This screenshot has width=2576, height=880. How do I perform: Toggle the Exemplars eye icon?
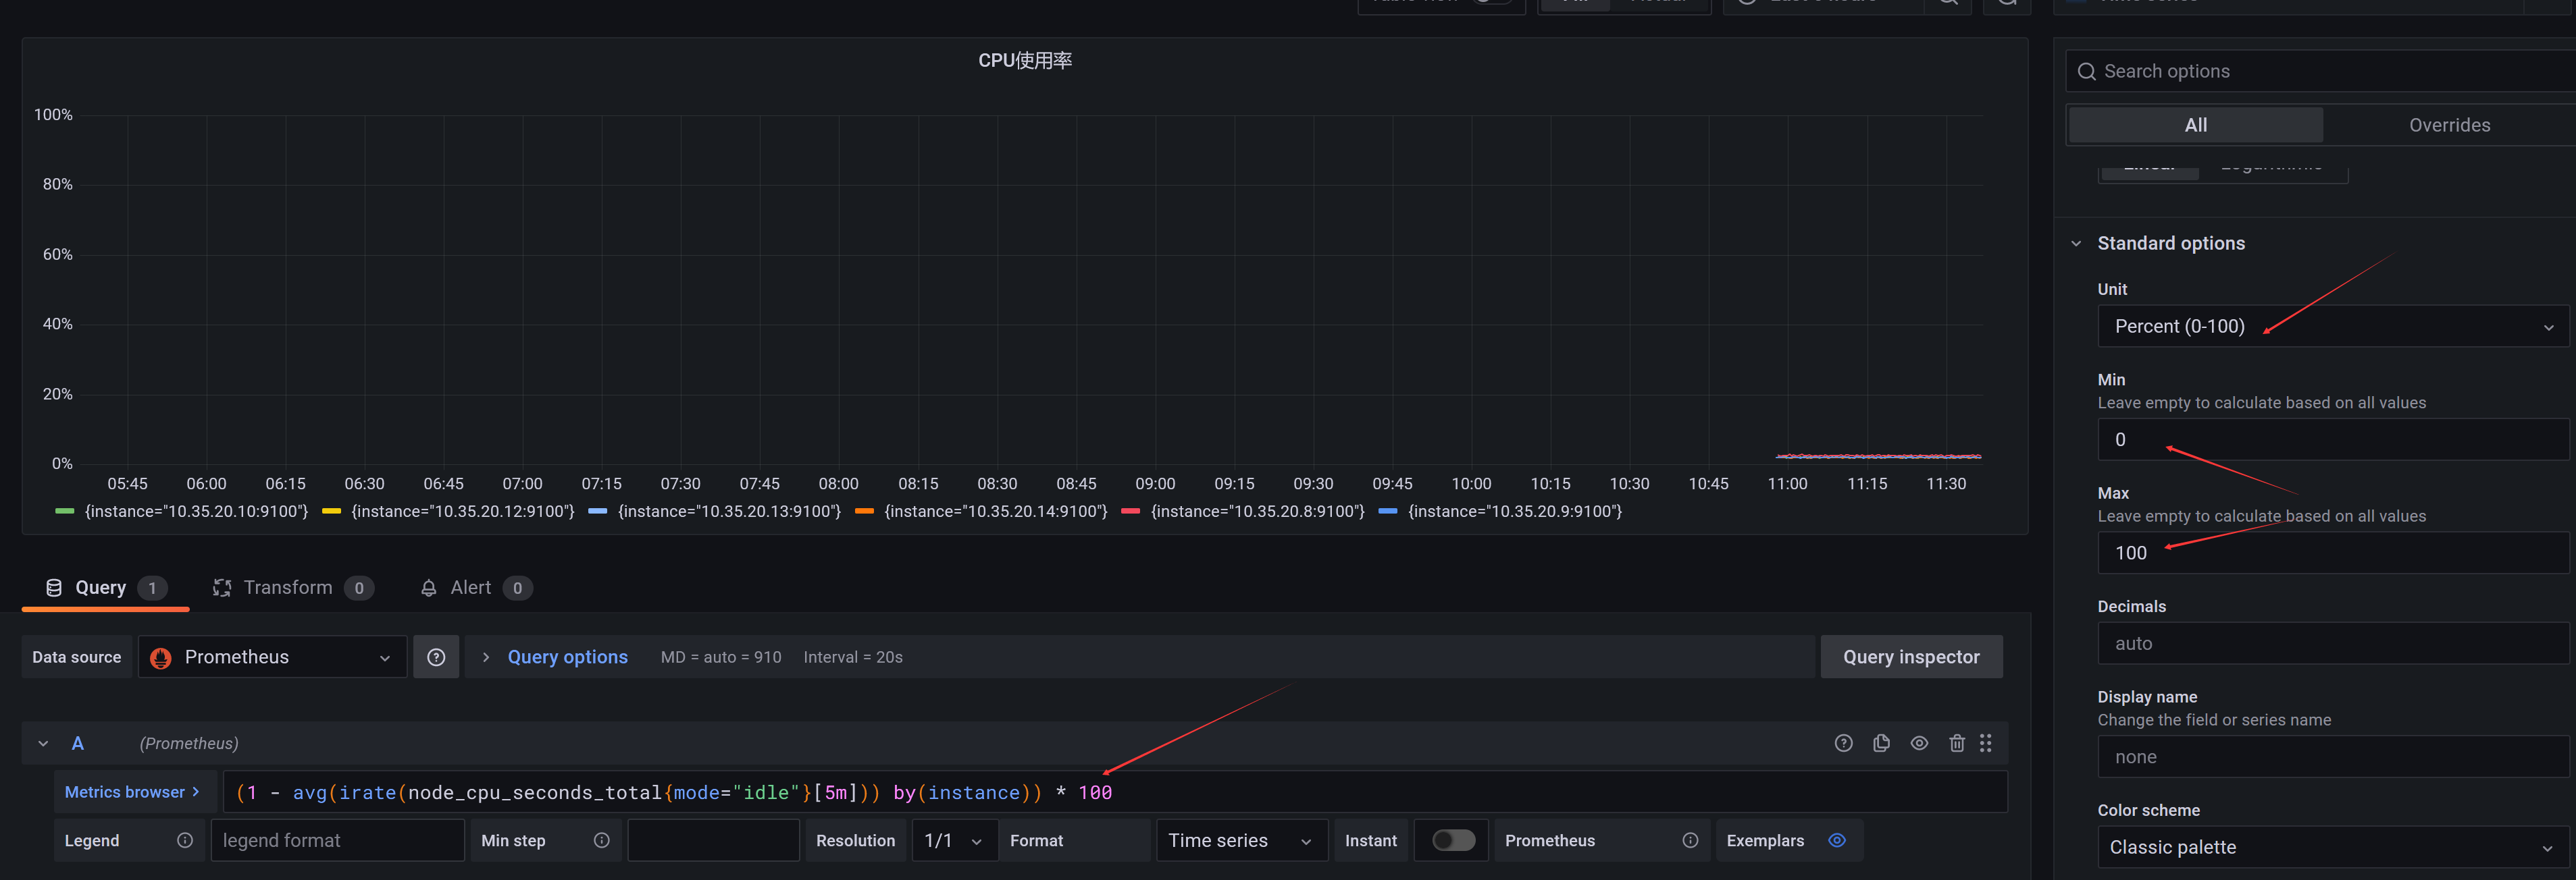coord(1837,841)
